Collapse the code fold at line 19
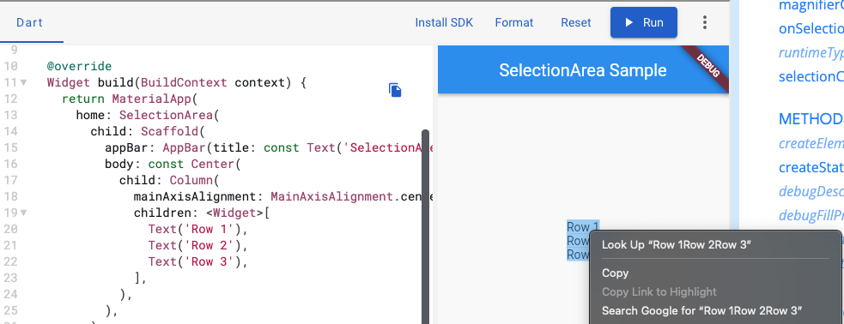The width and height of the screenshot is (844, 324). (23, 213)
